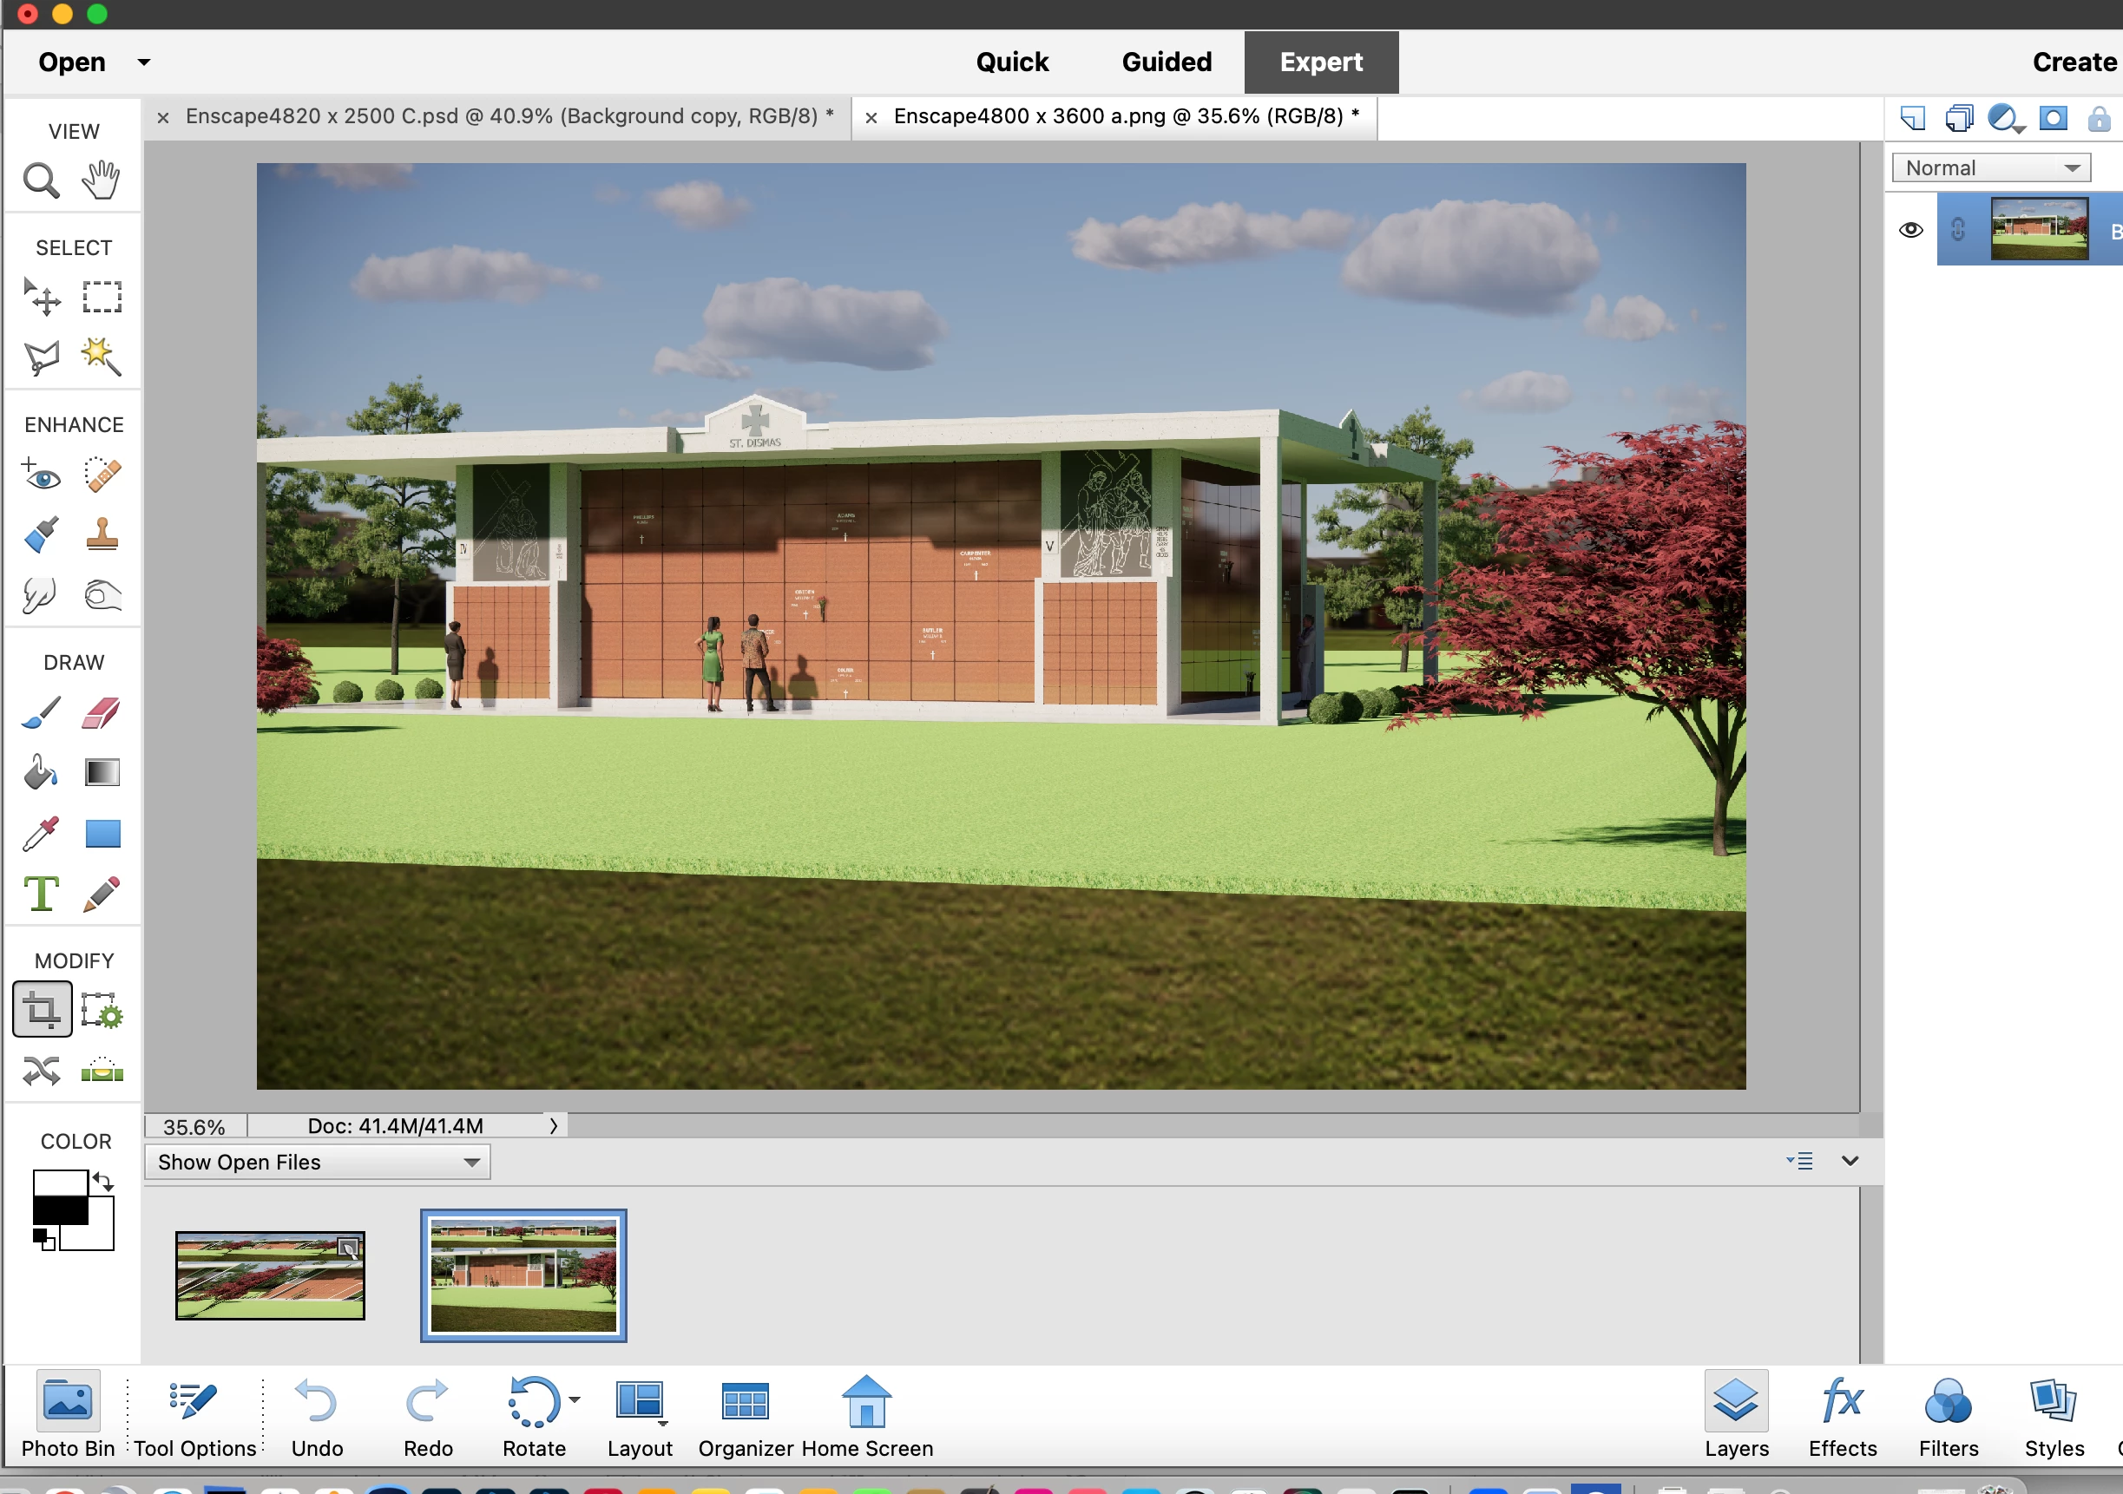Toggle the layer link icon

pyautogui.click(x=1957, y=230)
